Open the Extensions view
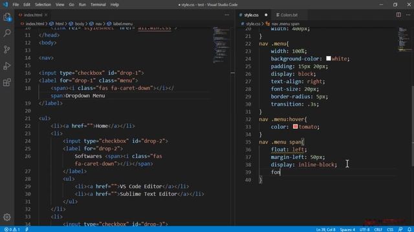Image resolution: width=414 pixels, height=232 pixels. pyautogui.click(x=7, y=82)
